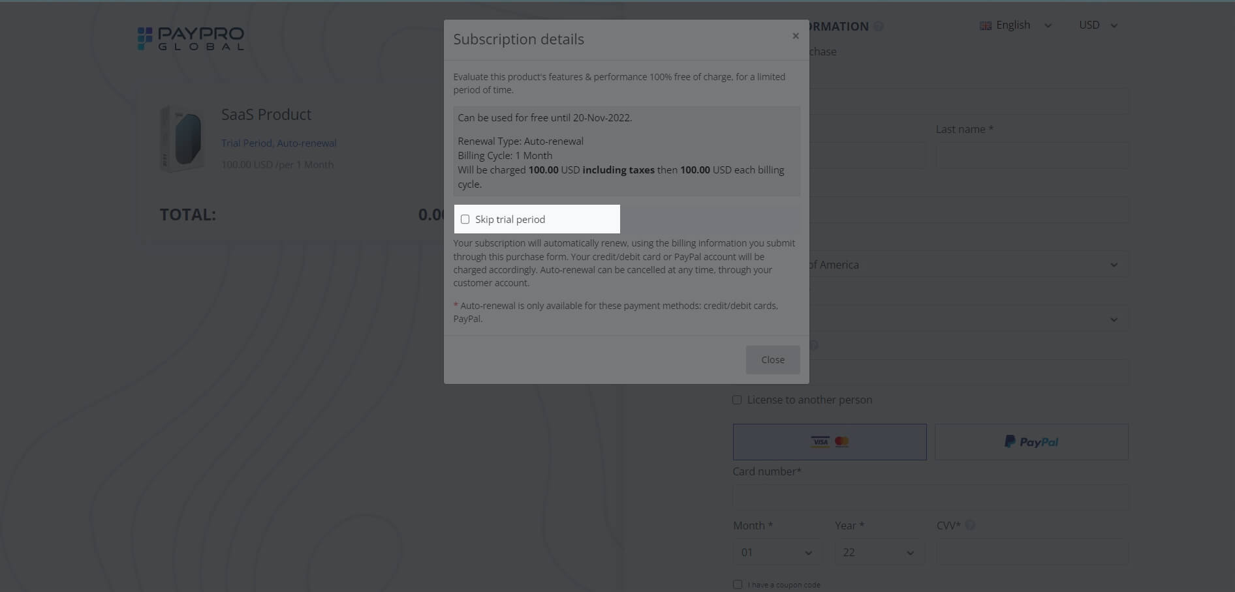Image resolution: width=1235 pixels, height=592 pixels.
Task: Open the Month dropdown showing 01
Action: [x=776, y=552]
